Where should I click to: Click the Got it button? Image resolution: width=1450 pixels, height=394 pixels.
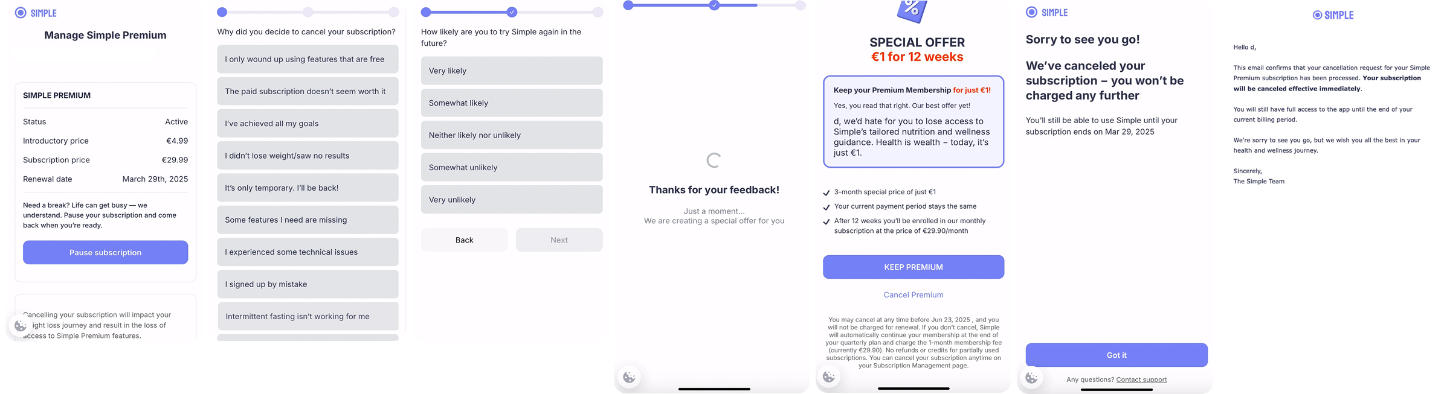1116,355
